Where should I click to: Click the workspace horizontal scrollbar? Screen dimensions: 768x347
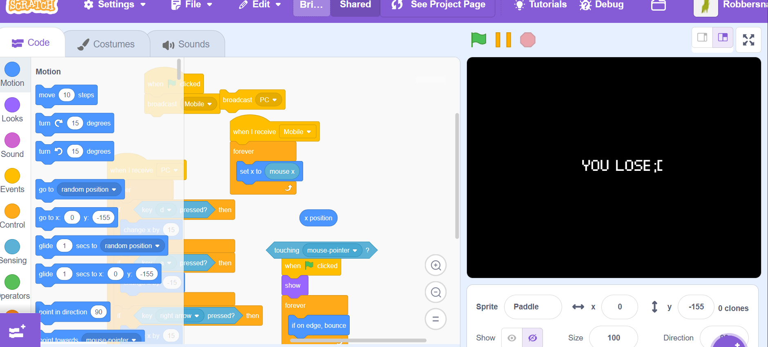pyautogui.click(x=358, y=340)
